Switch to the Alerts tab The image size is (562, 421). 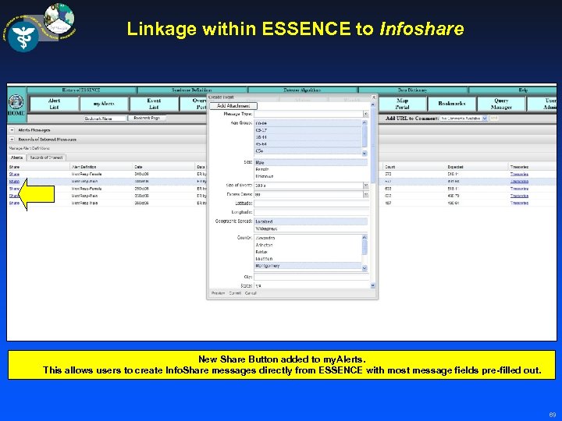[x=16, y=157]
